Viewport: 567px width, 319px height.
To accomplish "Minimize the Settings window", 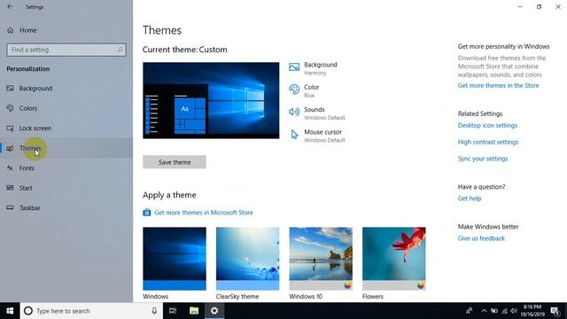I will point(520,6).
